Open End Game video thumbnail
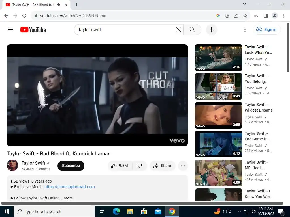290x217 pixels. click(x=218, y=144)
